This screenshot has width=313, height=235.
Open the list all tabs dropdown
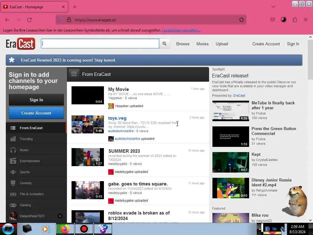click(273, 7)
